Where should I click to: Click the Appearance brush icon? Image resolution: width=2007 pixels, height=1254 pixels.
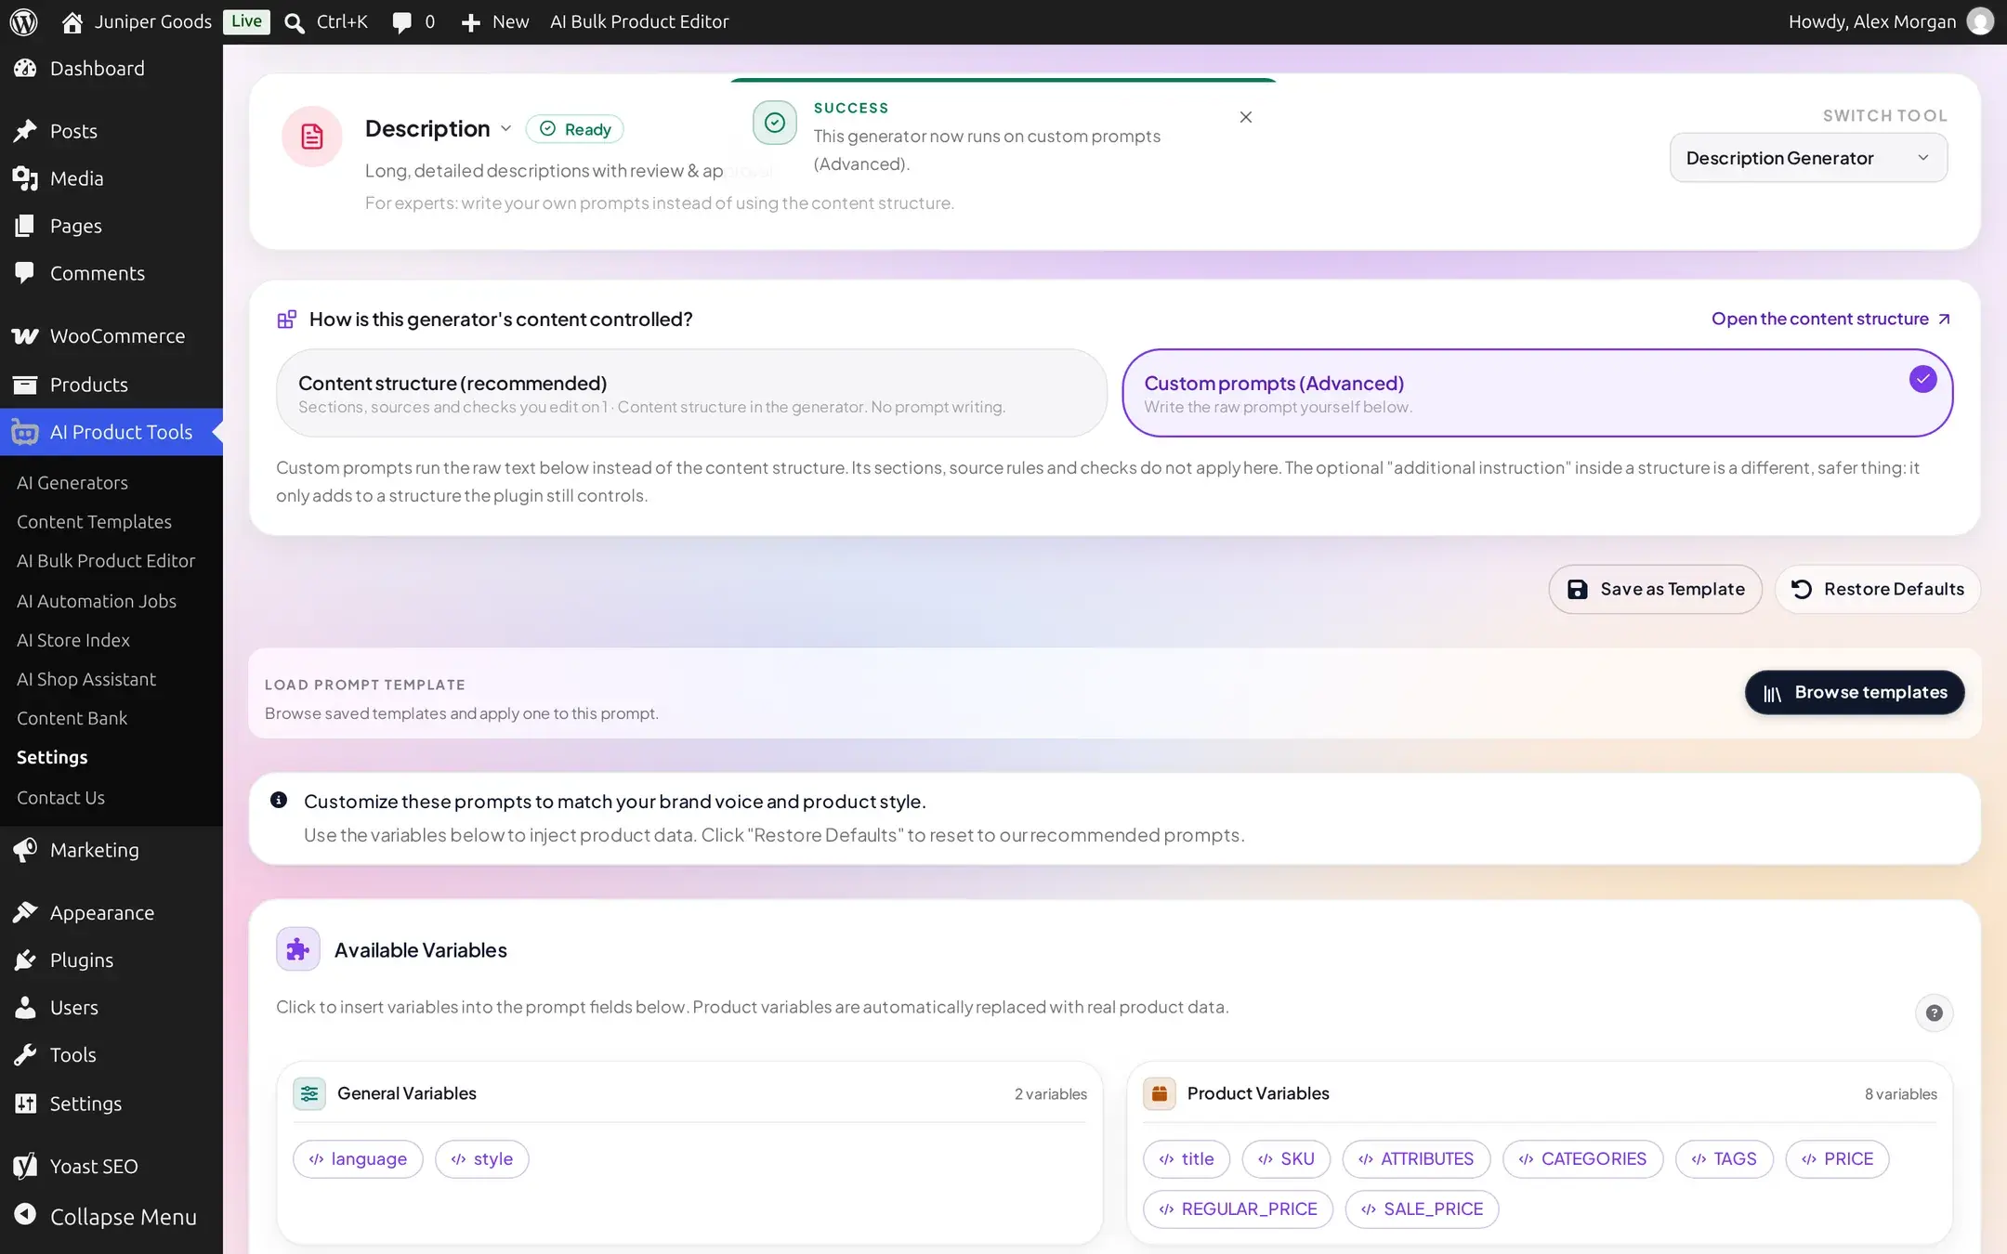25,913
